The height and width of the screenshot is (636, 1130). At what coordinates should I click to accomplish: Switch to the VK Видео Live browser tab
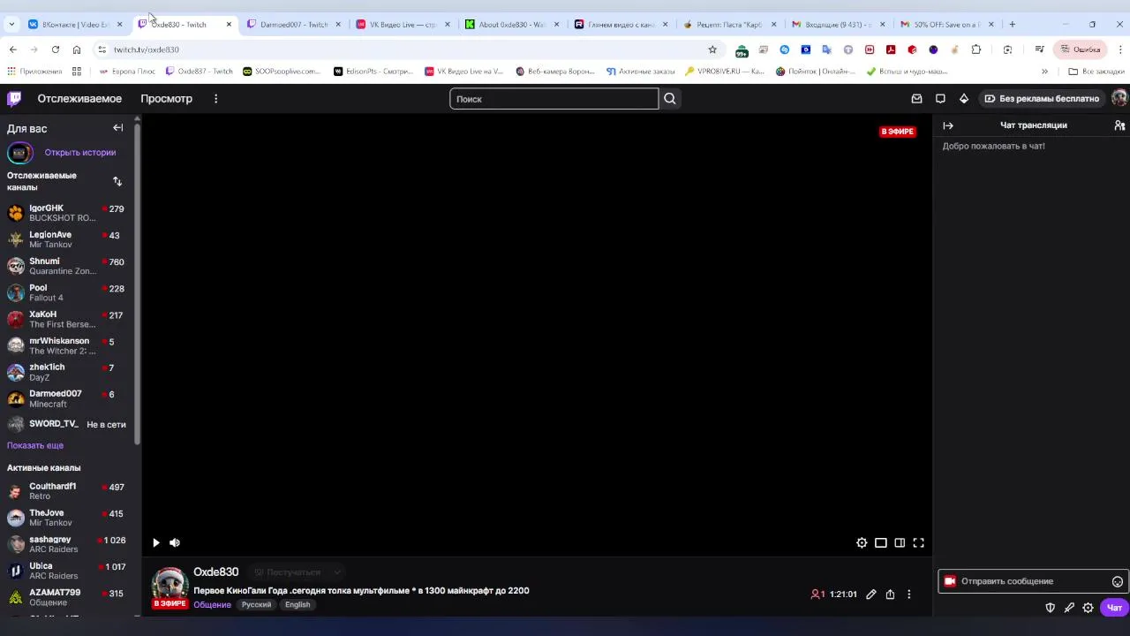(x=403, y=25)
